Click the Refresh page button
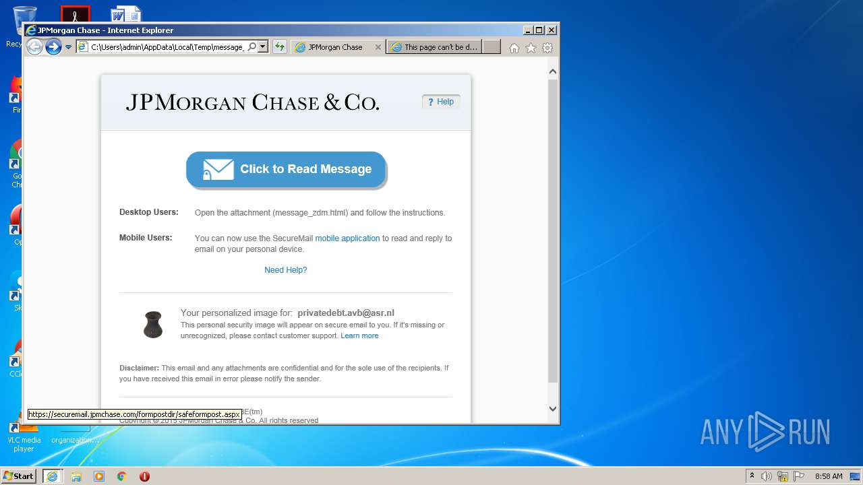This screenshot has height=485, width=863. (280, 46)
